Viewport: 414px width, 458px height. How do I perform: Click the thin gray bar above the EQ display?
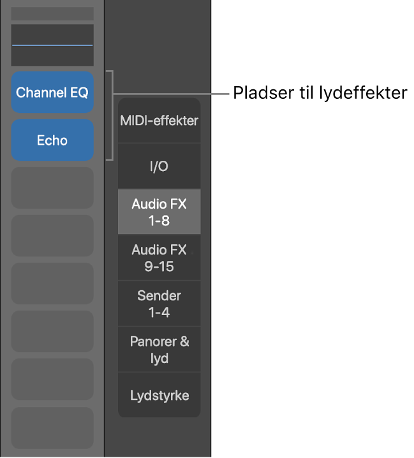52,13
